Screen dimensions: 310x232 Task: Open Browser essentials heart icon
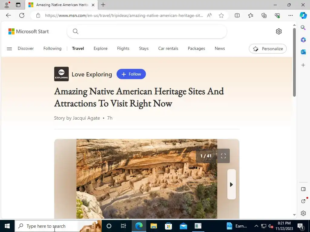coord(277,15)
